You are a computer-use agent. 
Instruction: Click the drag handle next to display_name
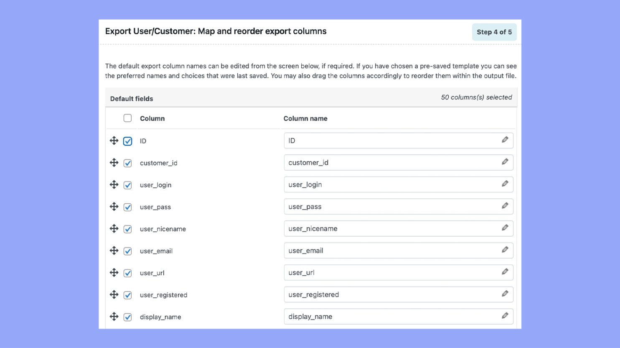114,317
